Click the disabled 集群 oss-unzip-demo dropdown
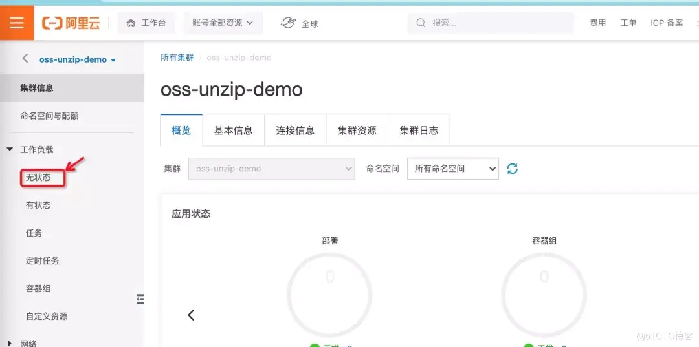 coord(271,169)
